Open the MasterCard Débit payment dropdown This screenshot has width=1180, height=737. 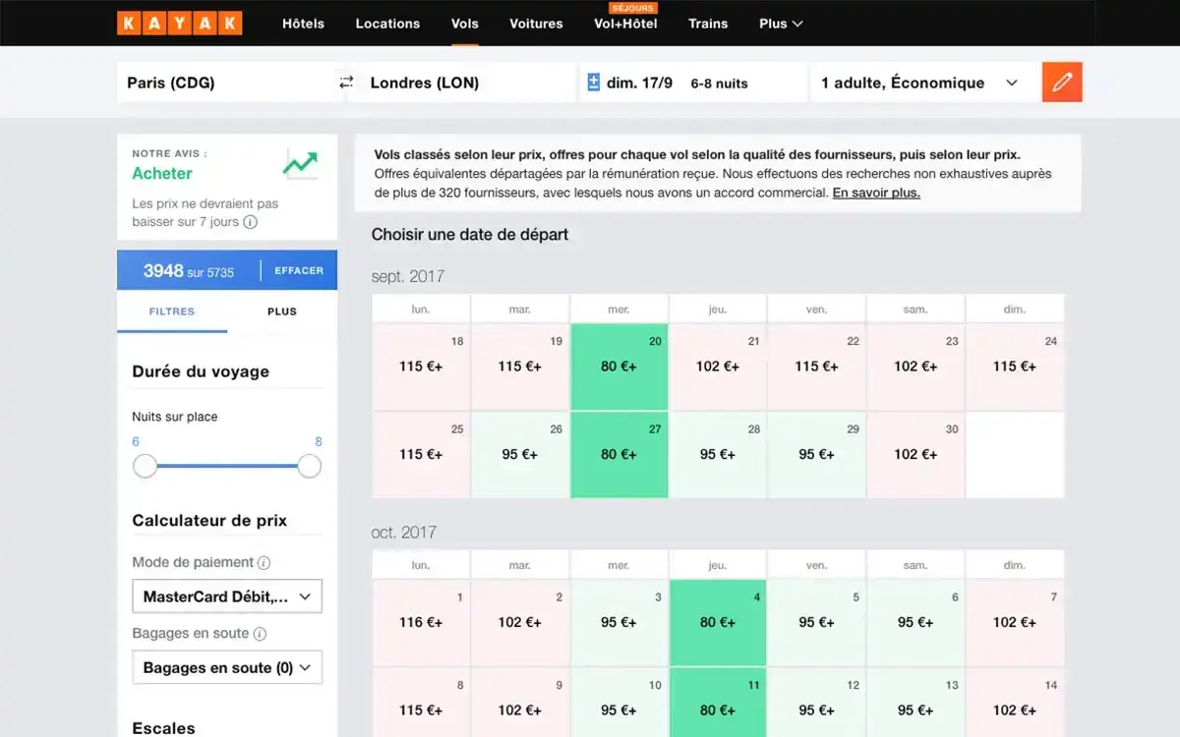pos(227,596)
